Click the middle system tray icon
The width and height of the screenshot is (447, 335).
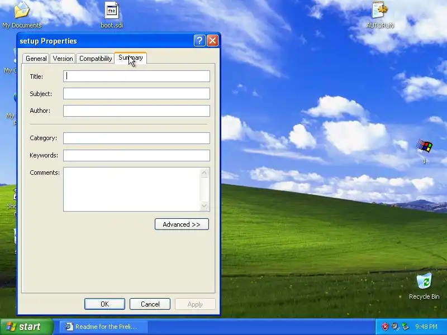tap(395, 327)
